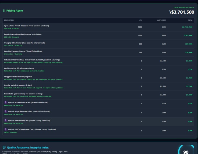Select the On-site technical support (7 days) row

(98, 86)
